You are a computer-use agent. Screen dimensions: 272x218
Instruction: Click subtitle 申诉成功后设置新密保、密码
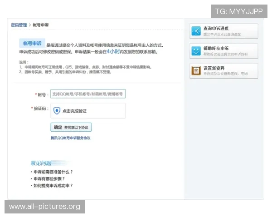pos(225,74)
